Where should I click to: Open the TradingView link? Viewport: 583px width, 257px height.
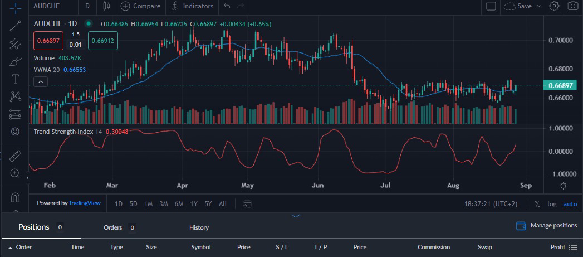[x=85, y=203]
